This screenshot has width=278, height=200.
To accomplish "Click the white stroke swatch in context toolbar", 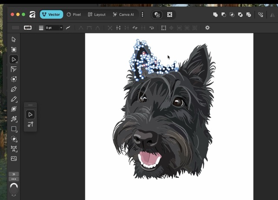I will click(28, 28).
